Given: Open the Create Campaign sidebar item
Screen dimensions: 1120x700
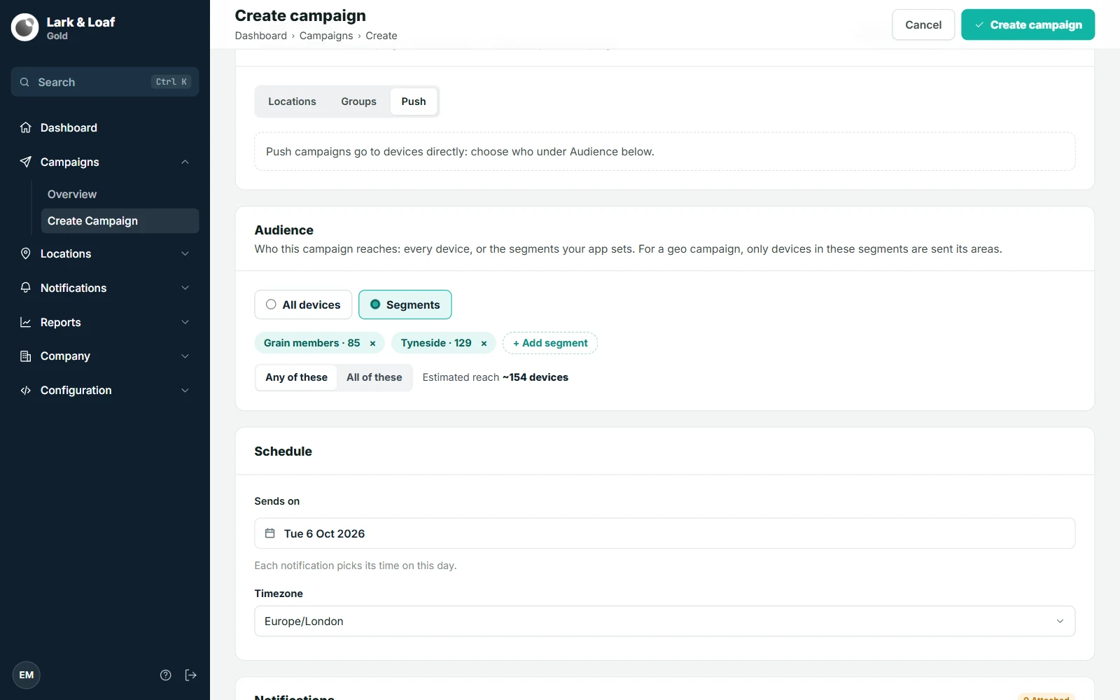Looking at the screenshot, I should [120, 220].
